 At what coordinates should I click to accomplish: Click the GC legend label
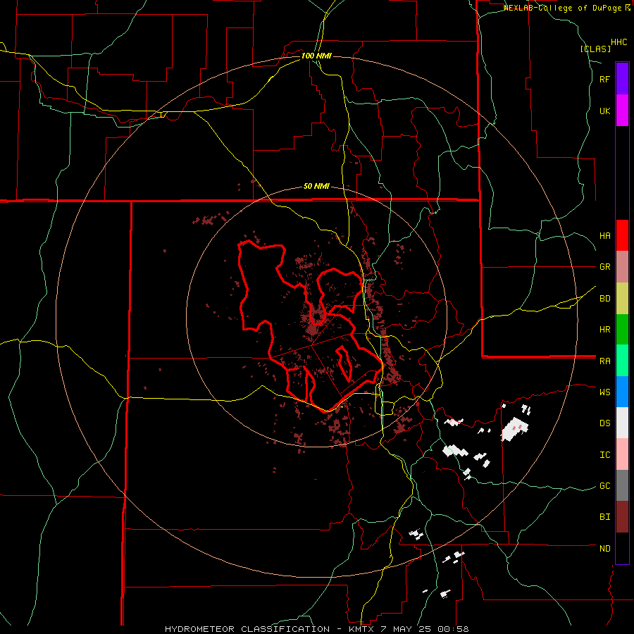pyautogui.click(x=604, y=486)
